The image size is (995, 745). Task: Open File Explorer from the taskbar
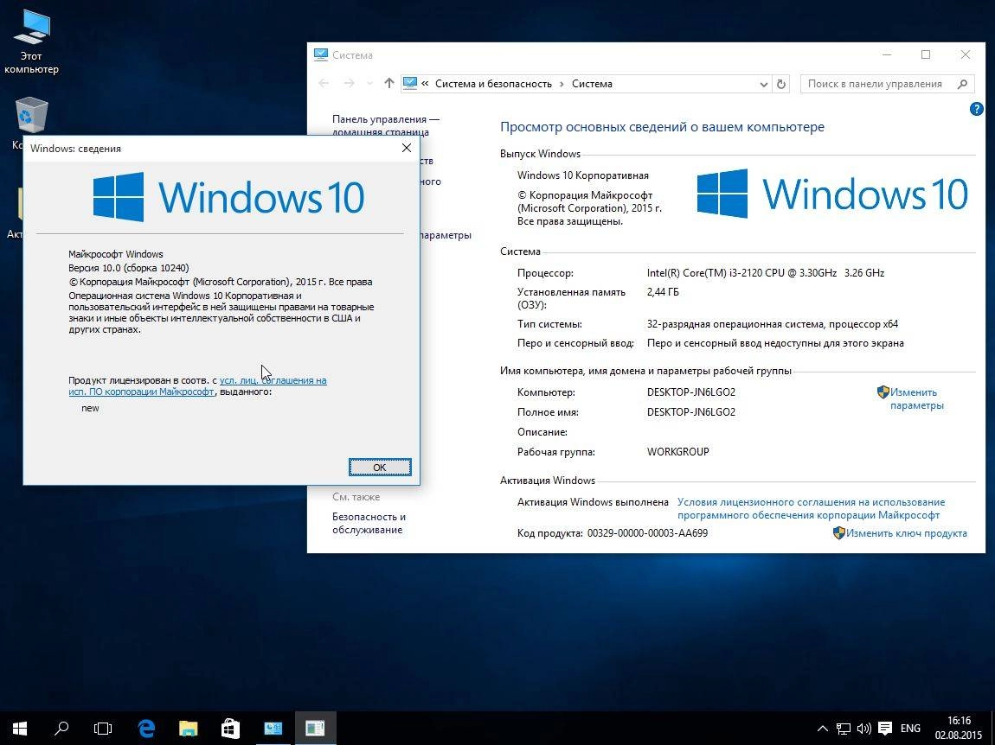pos(189,729)
